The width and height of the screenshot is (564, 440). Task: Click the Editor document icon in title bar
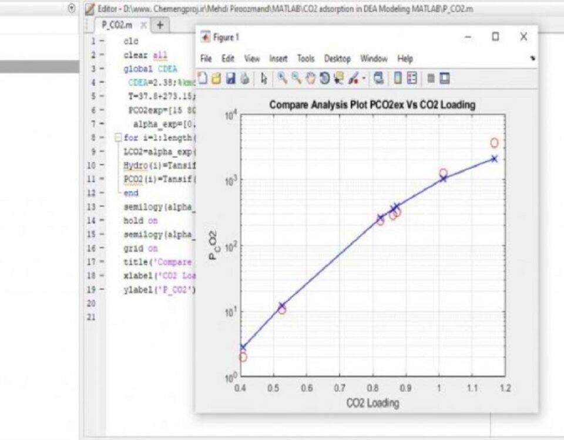(90, 9)
